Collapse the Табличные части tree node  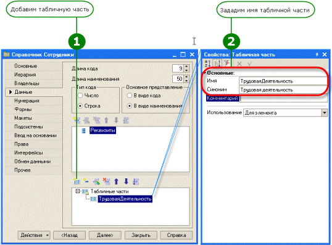click(x=78, y=191)
